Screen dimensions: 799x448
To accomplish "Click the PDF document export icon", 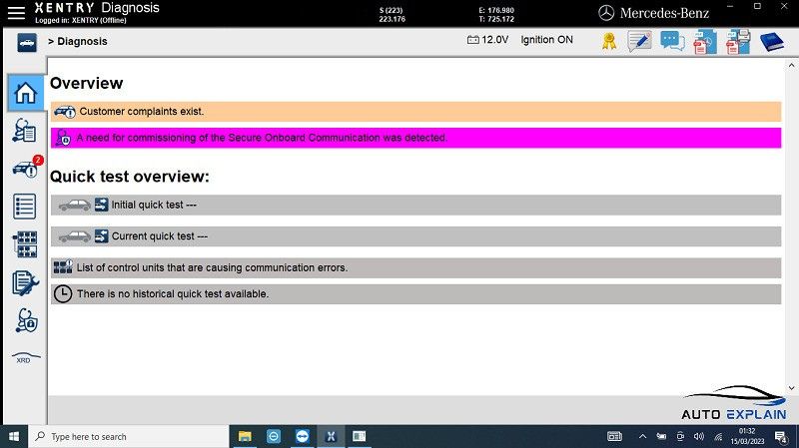I will click(x=705, y=42).
